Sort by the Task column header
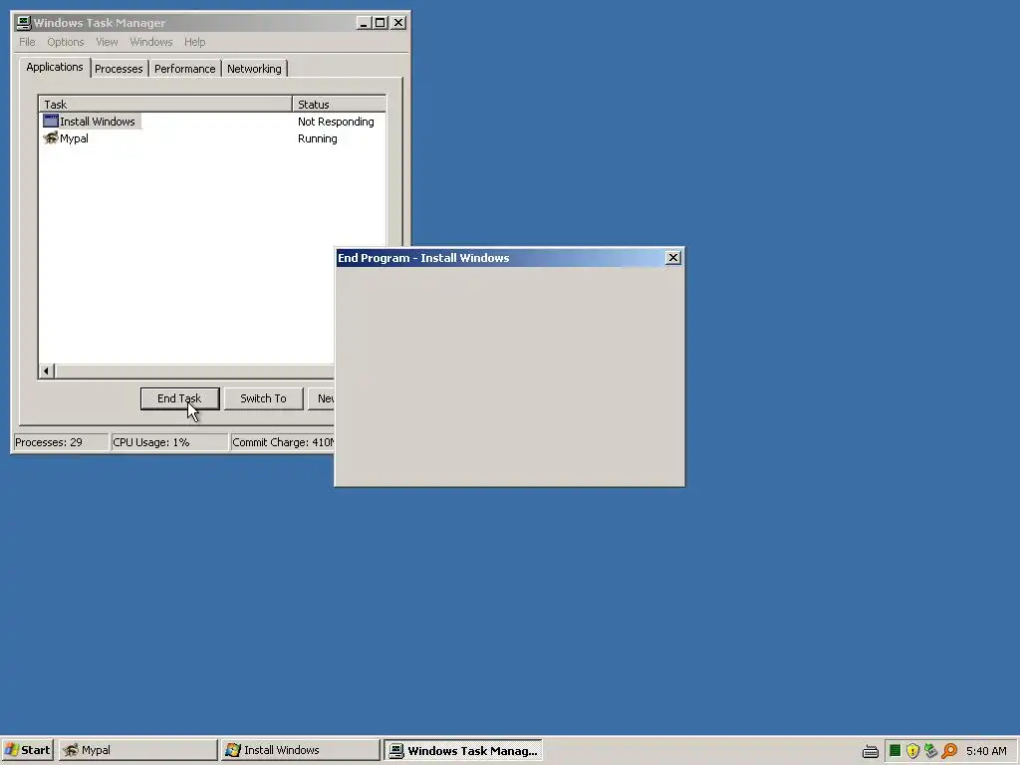The image size is (1020, 765). click(x=165, y=104)
